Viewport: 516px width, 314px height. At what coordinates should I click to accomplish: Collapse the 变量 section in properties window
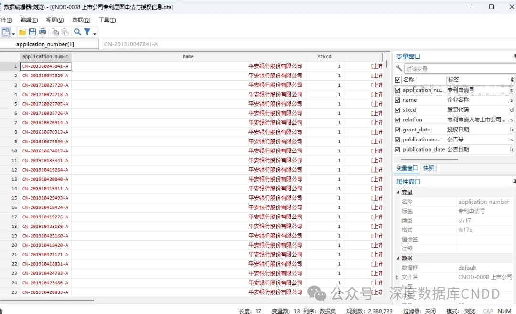click(x=398, y=192)
